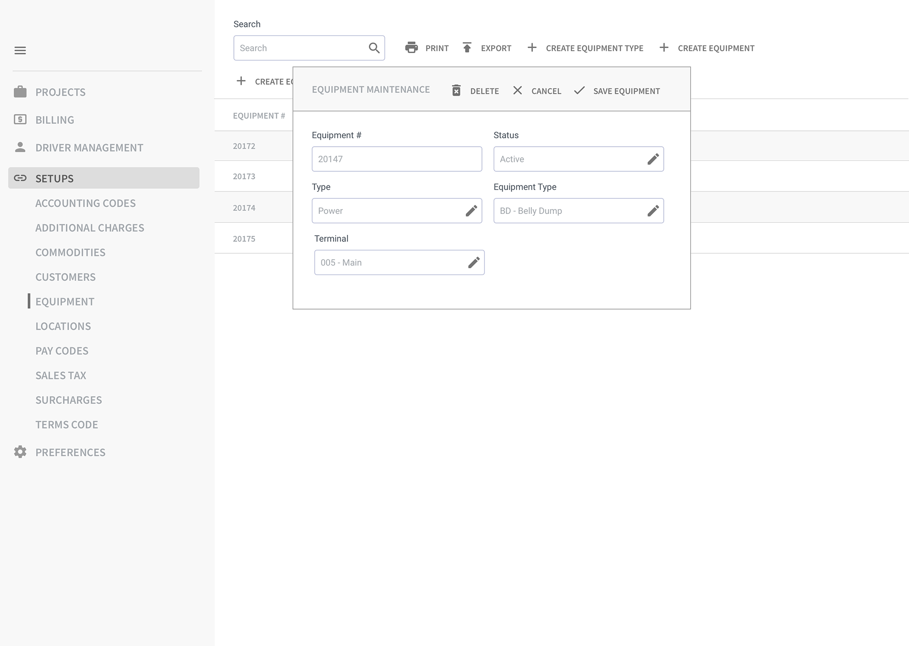Viewport: 909px width, 646px height.
Task: Click the Equipment # input field
Action: [x=396, y=159]
